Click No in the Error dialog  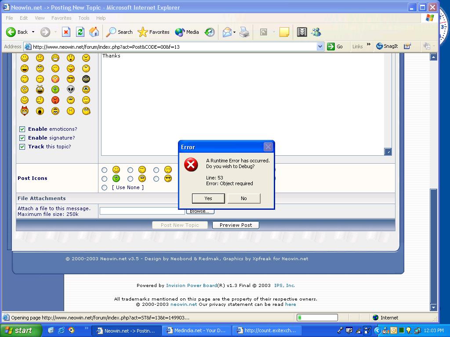[244, 198]
